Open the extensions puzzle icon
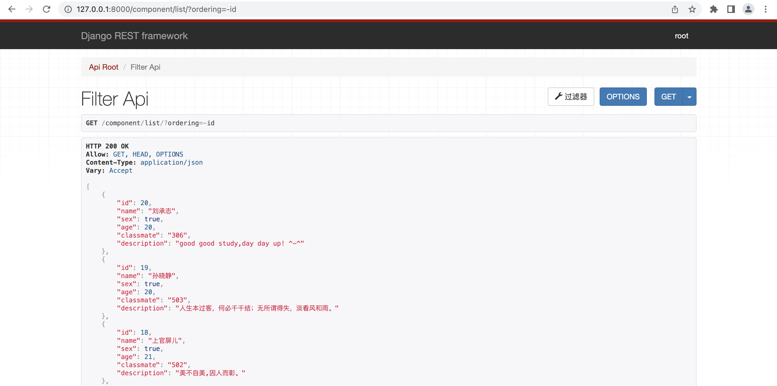Screen dimensions: 777x386 click(714, 9)
